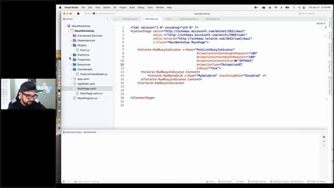This screenshot has height=188, width=334.
Task: Click the Resources folder icon
Action: pyautogui.click(x=75, y=64)
